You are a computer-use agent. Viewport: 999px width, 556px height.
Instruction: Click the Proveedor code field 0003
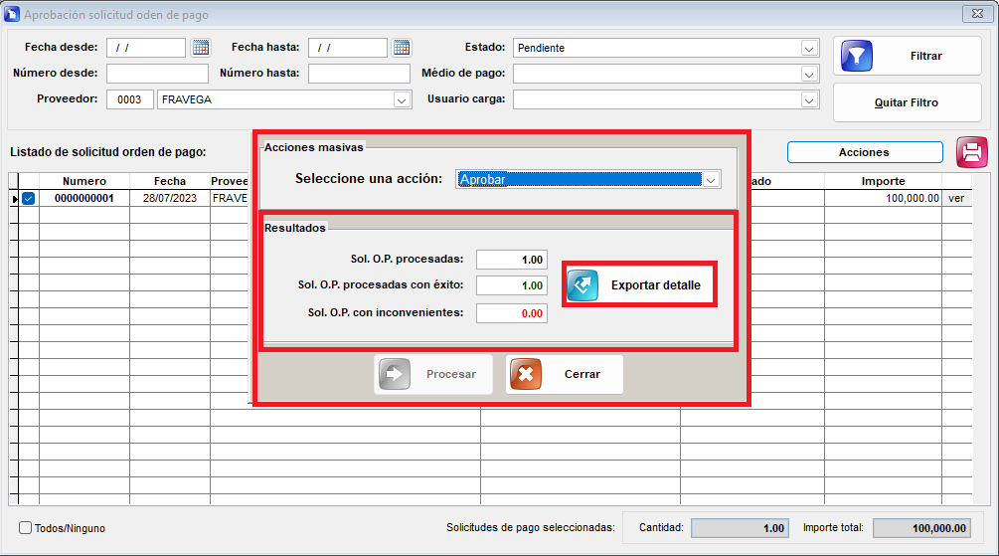(130, 99)
